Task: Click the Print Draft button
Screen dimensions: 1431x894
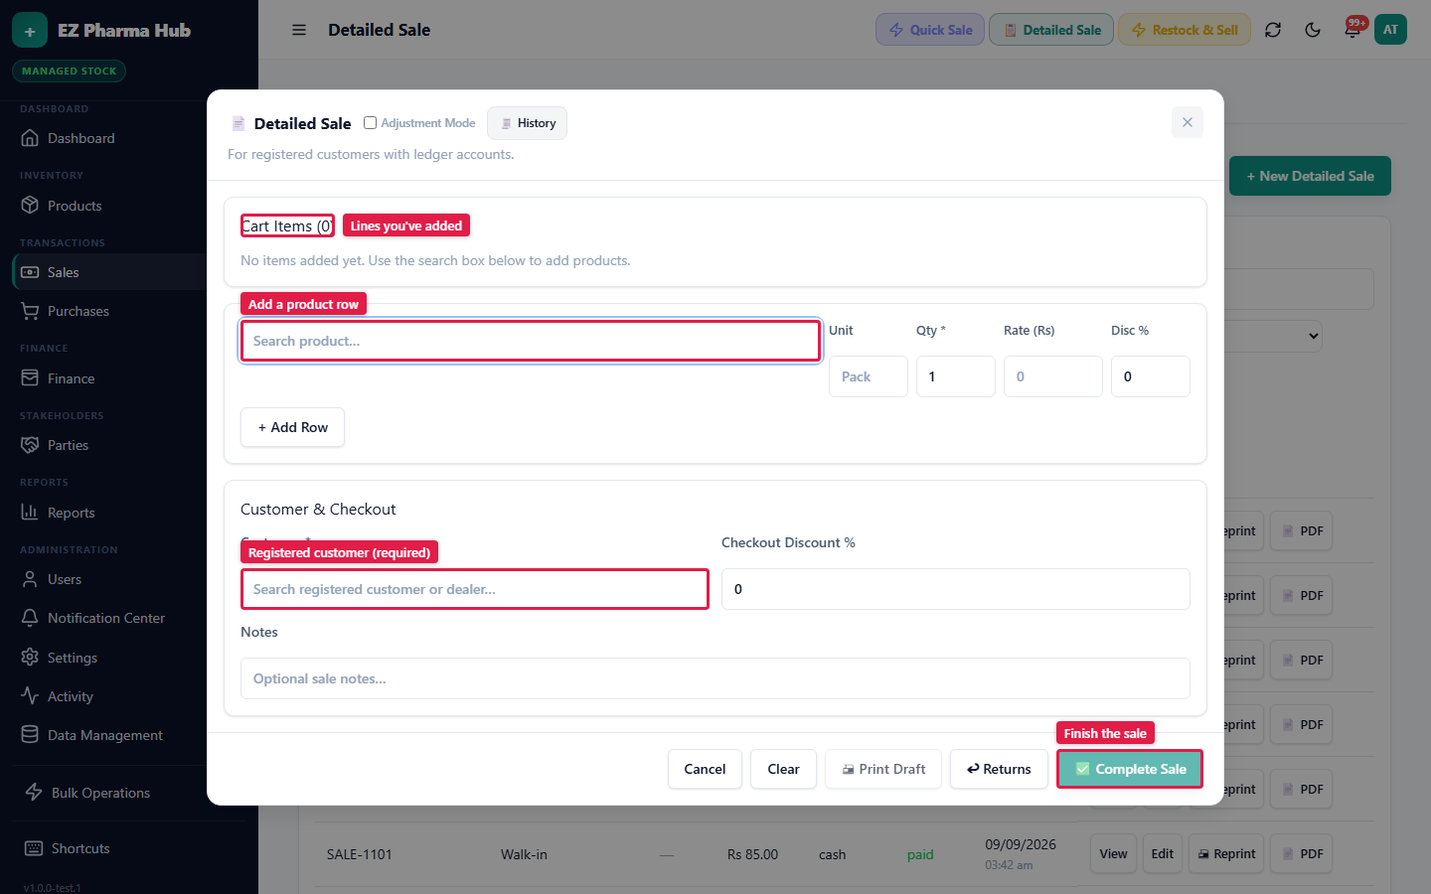Action: pos(883,769)
